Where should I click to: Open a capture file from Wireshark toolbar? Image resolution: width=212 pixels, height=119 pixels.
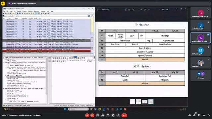[13, 14]
